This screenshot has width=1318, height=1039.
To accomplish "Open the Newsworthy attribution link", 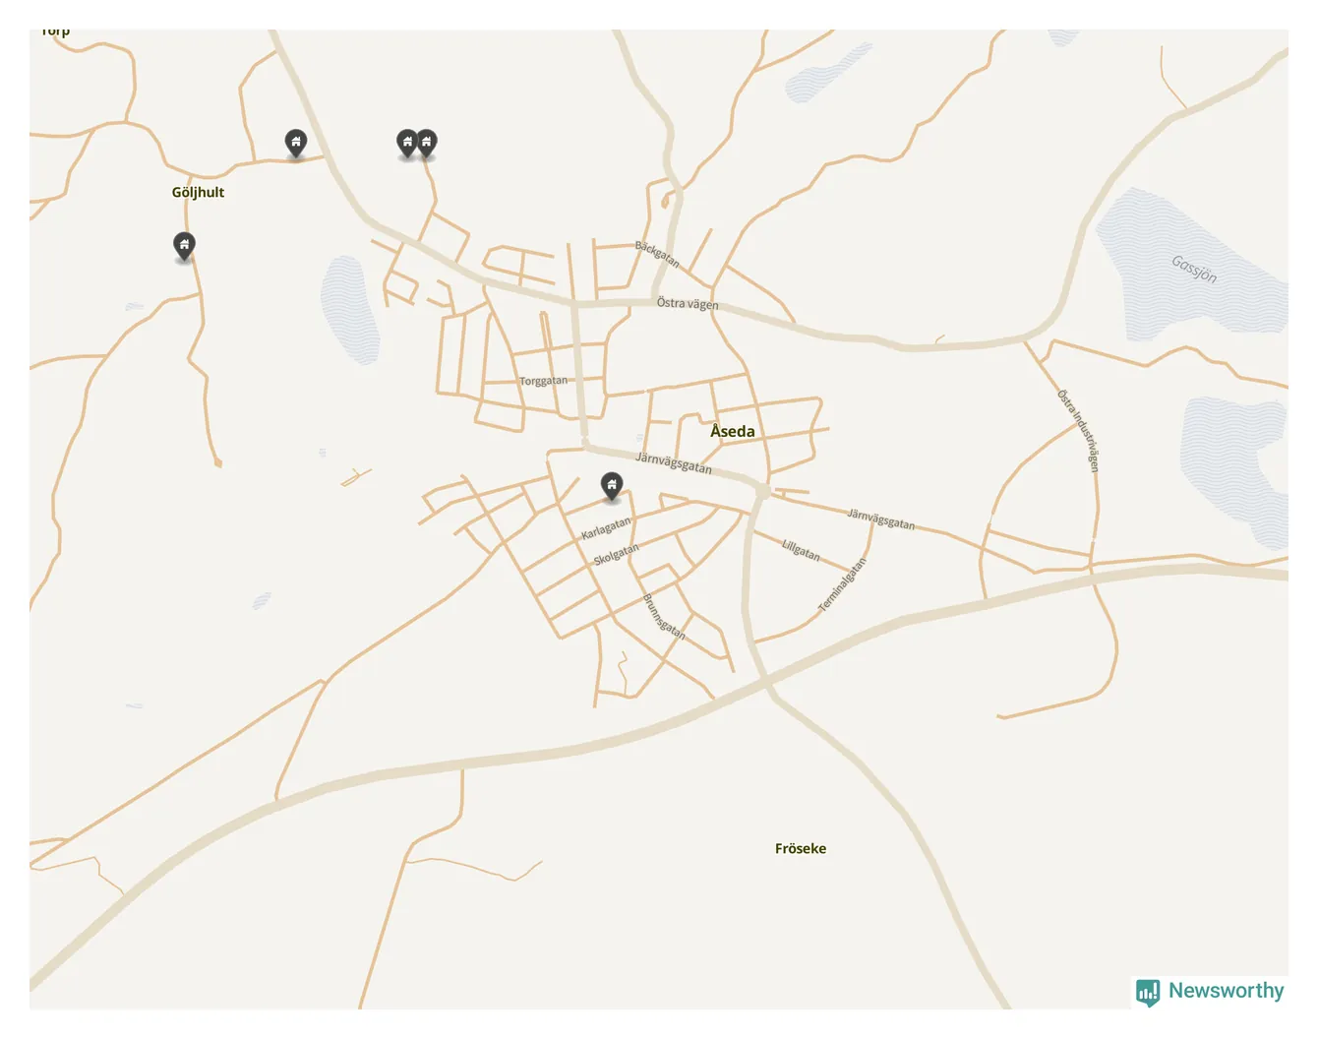I will 1210,992.
